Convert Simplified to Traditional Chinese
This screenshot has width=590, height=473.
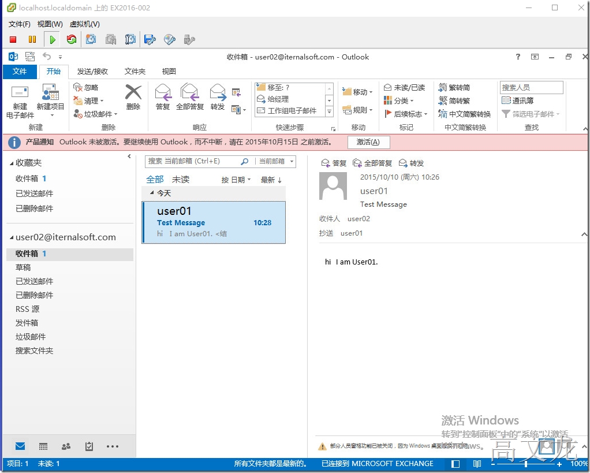(x=454, y=100)
